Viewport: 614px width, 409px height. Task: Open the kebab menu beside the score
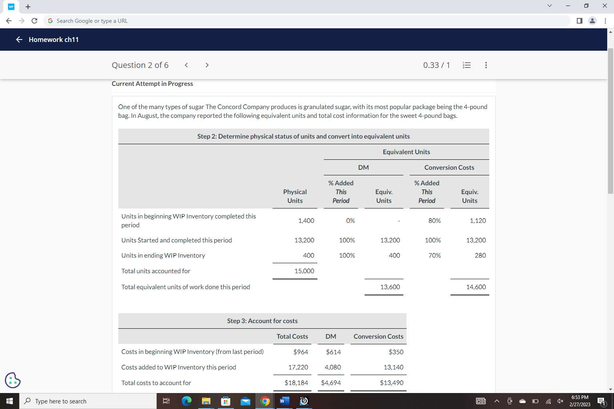(486, 65)
